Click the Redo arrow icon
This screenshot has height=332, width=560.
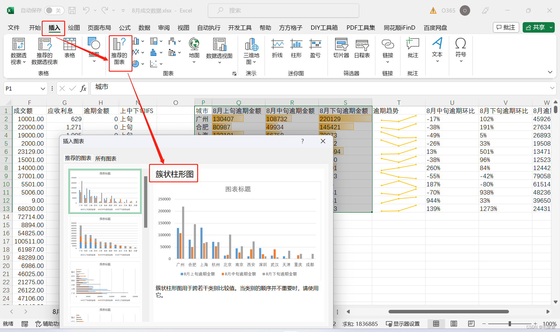click(x=105, y=10)
